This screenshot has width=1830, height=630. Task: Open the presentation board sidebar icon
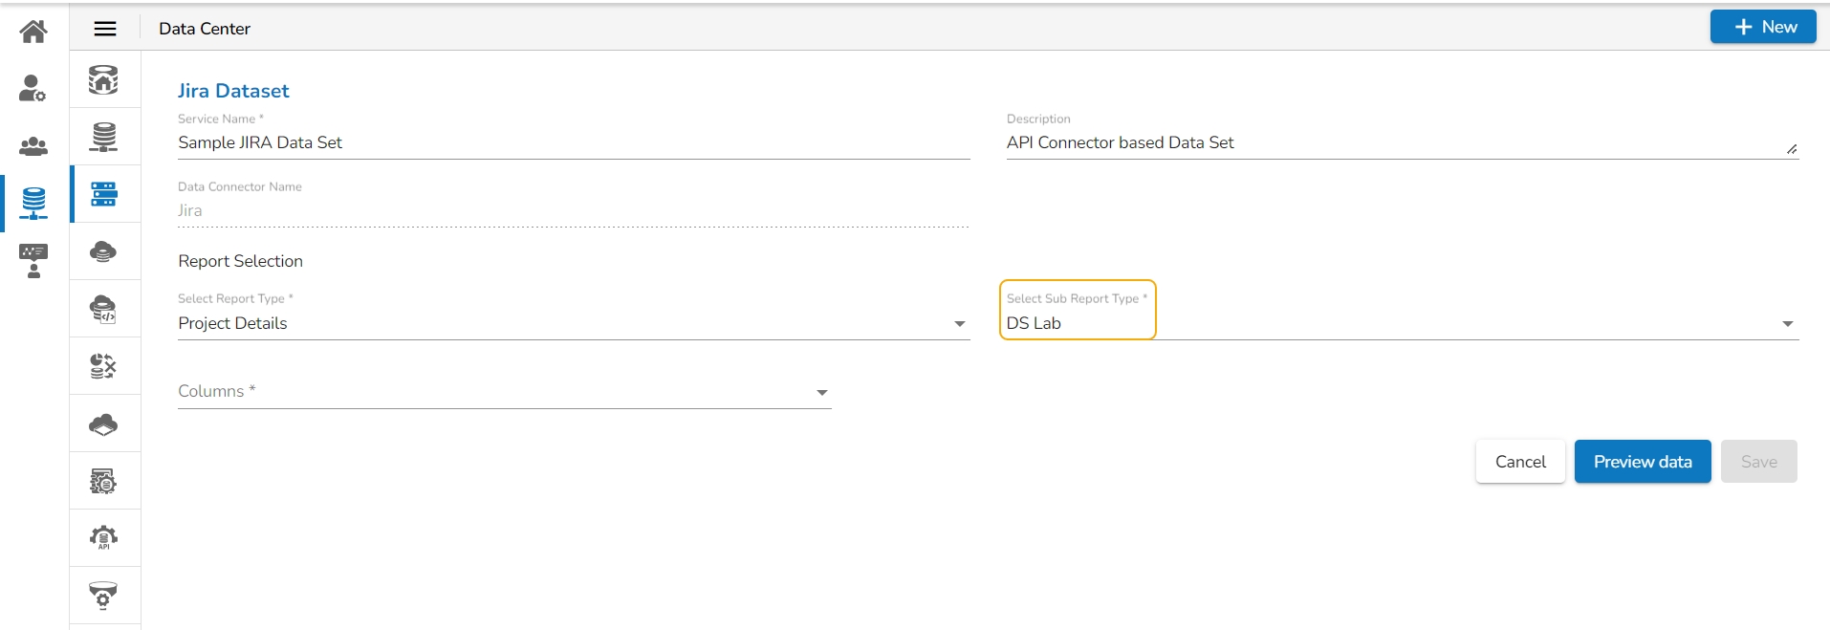[33, 260]
